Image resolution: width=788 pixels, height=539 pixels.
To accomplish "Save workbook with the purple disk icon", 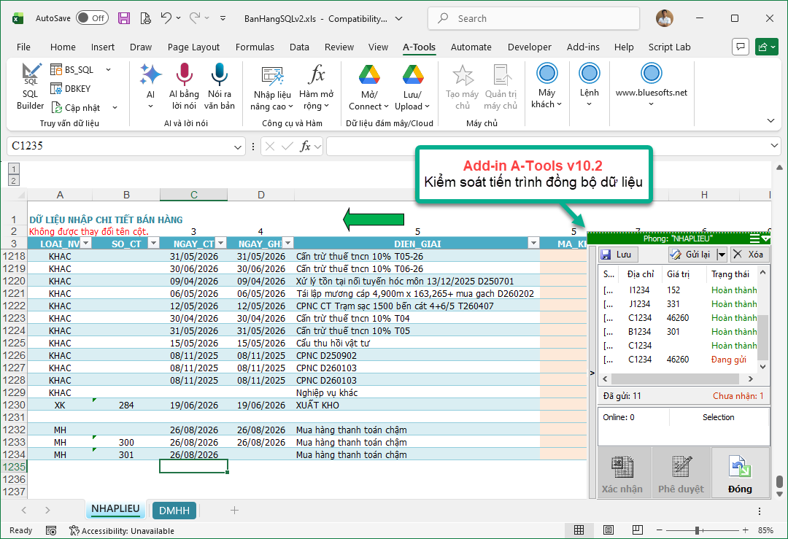I will [x=124, y=18].
